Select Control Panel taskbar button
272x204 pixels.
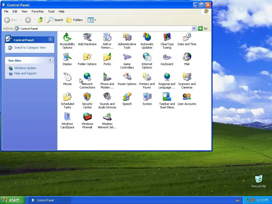tap(50, 200)
